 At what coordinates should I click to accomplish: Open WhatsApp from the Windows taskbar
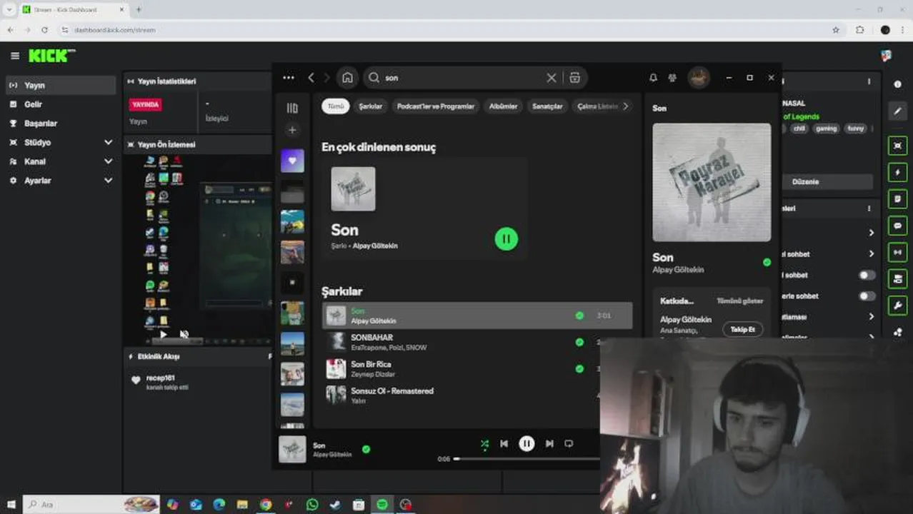tap(312, 505)
